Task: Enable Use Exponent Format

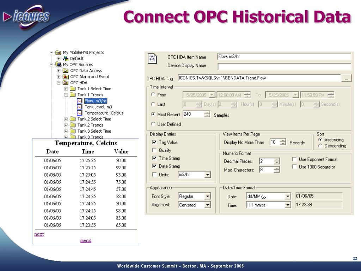Action: coord(294,159)
